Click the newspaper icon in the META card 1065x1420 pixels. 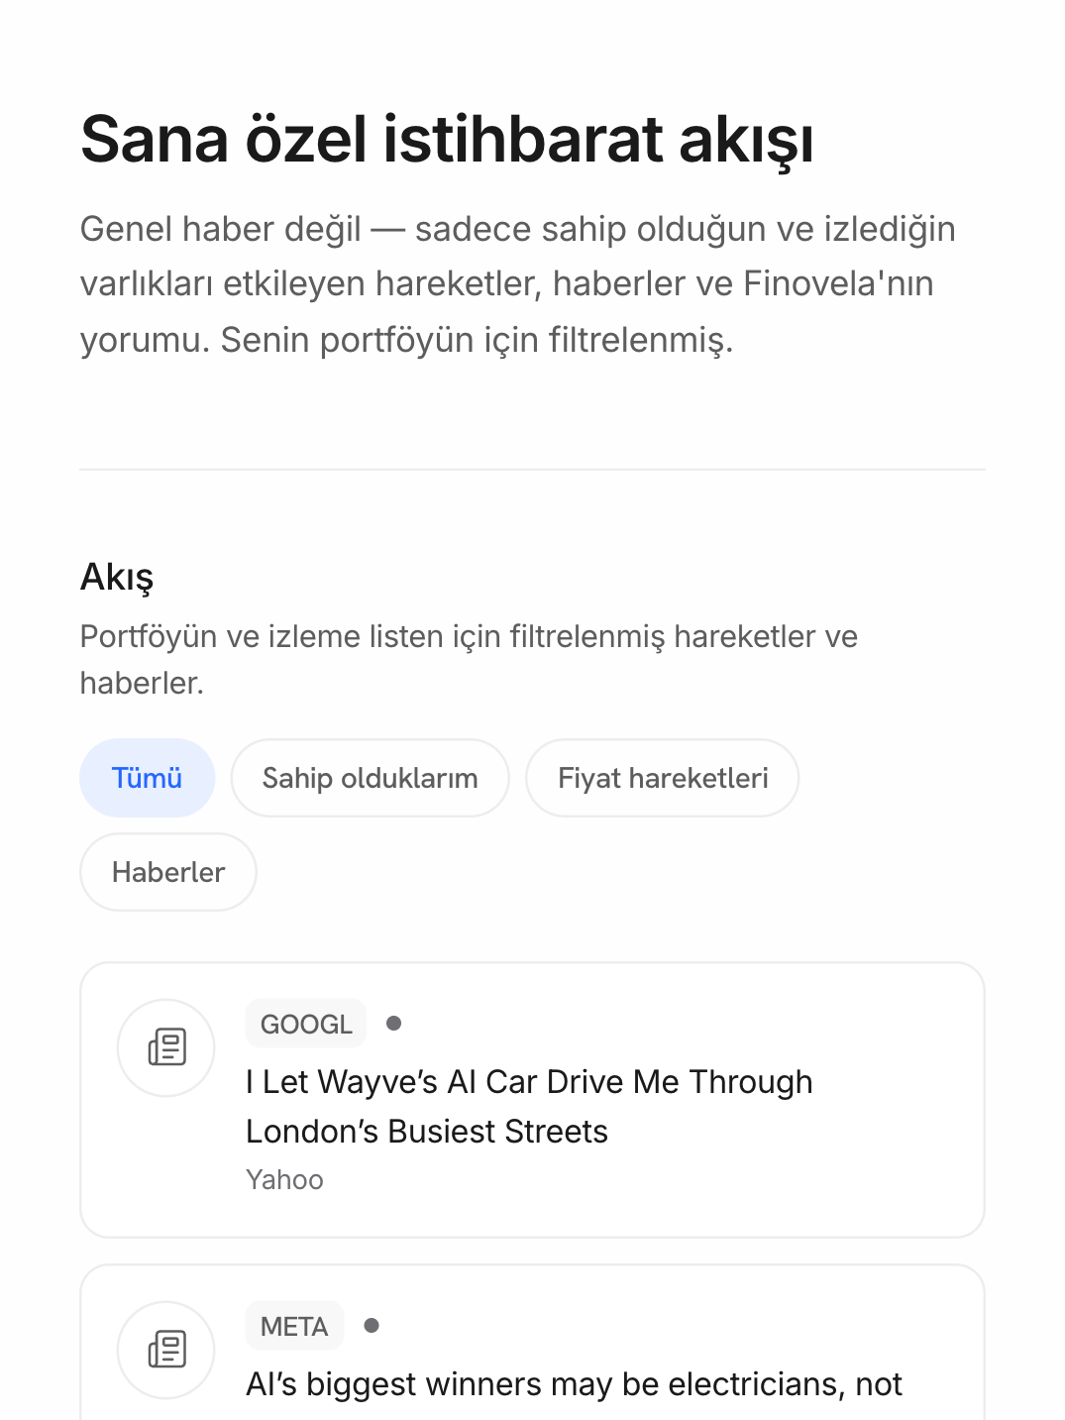point(166,1350)
